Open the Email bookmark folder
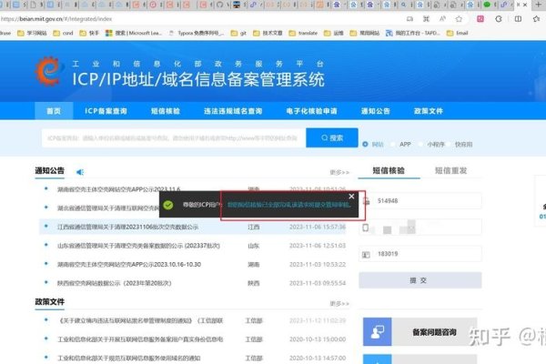The height and width of the screenshot is (364, 546). (457, 33)
